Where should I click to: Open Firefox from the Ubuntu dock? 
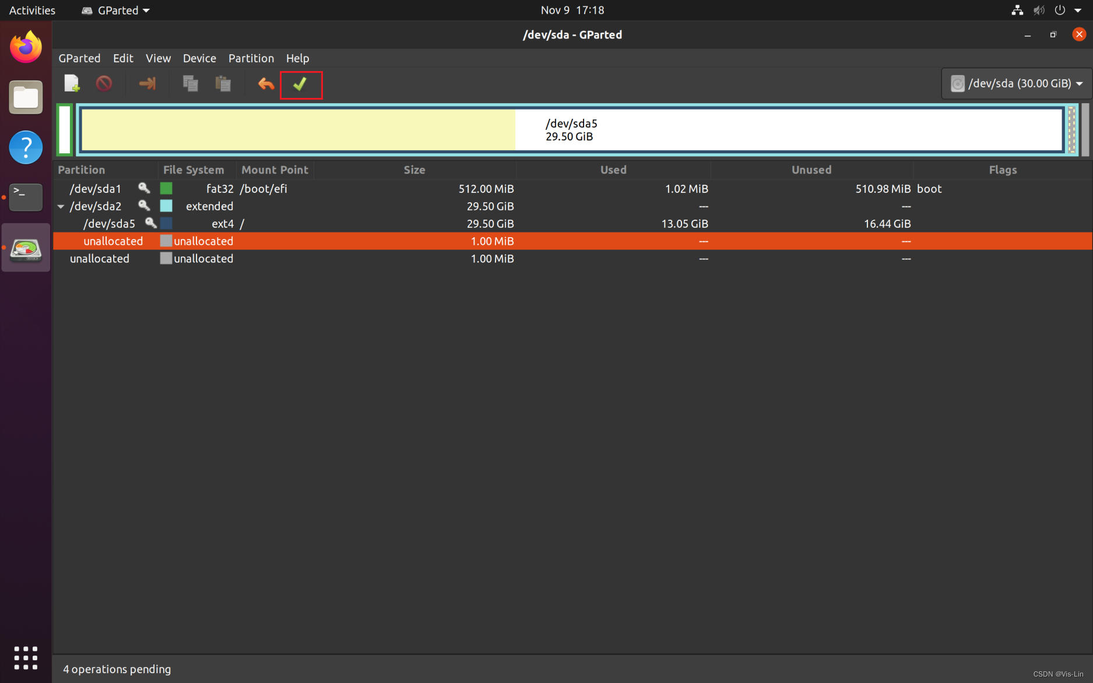pos(26,48)
